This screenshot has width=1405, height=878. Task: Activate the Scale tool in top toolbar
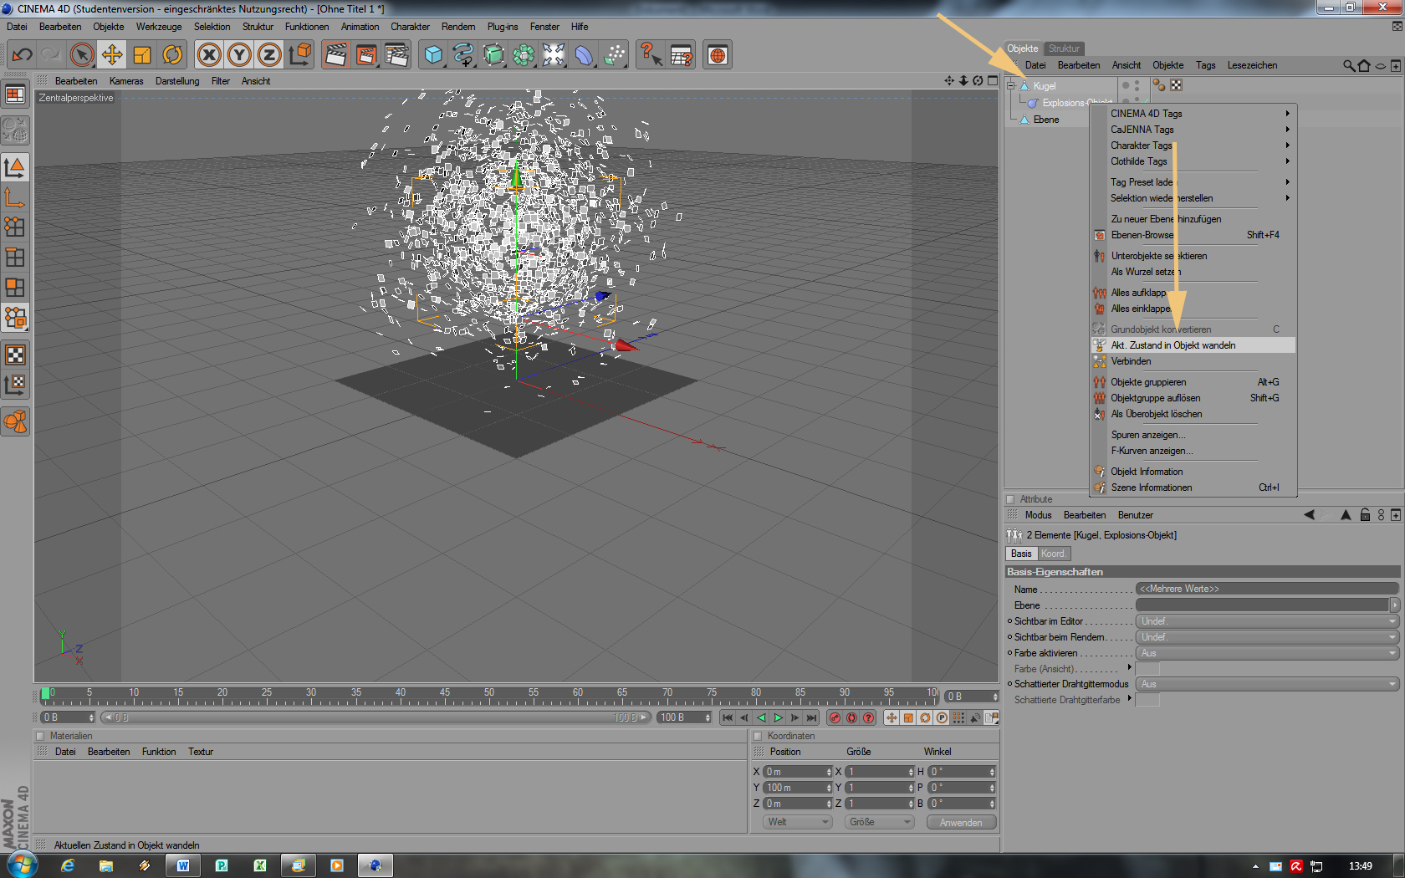pyautogui.click(x=142, y=55)
